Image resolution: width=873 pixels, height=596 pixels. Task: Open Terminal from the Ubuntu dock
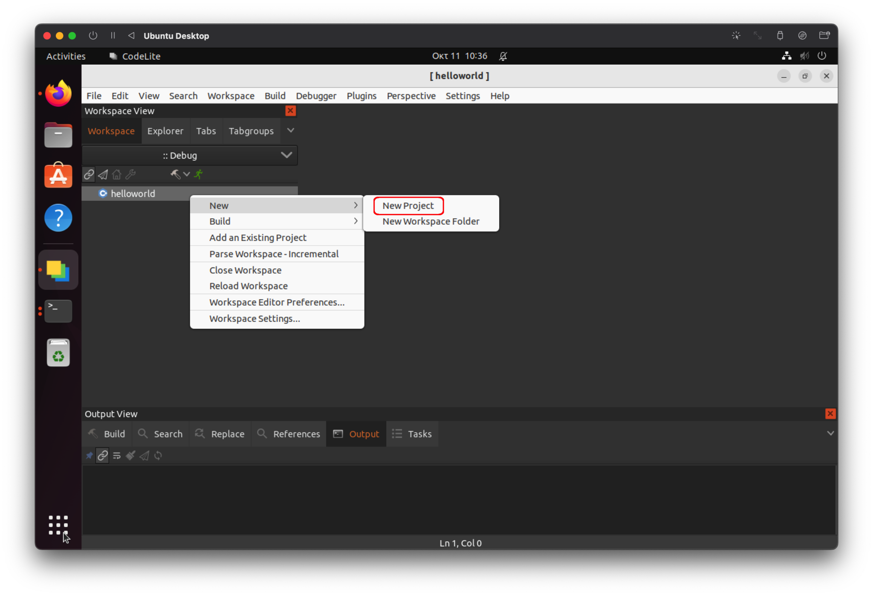tap(58, 311)
